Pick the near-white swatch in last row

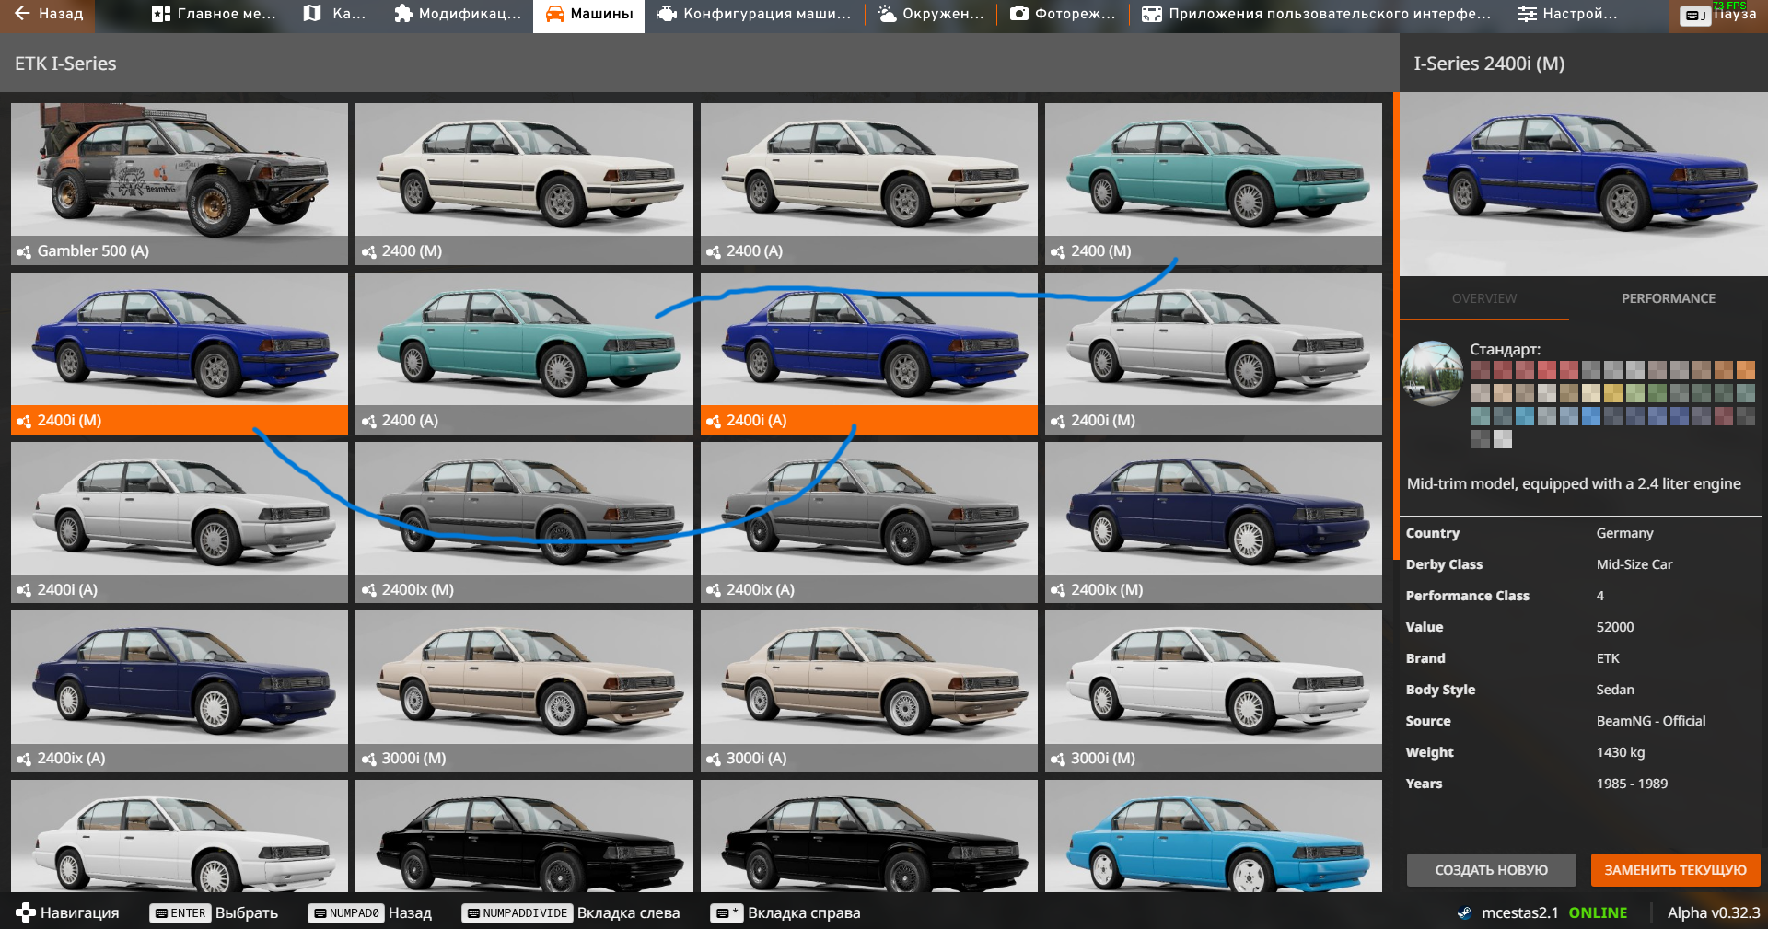point(1502,439)
